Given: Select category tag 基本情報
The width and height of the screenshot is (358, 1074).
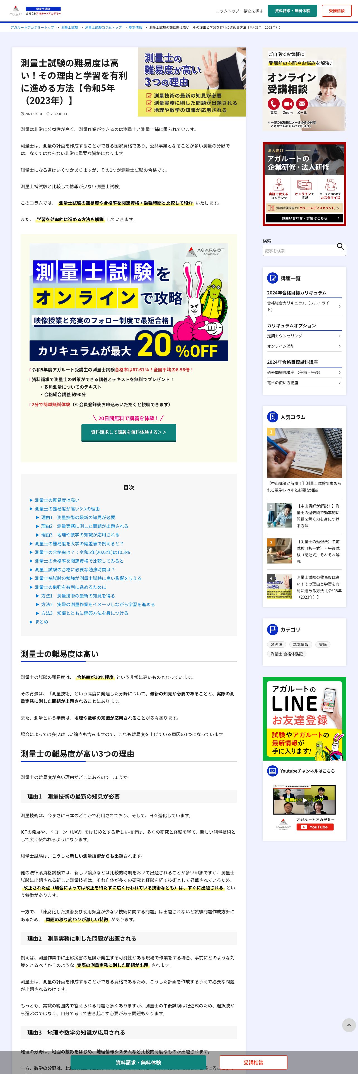Looking at the screenshot, I should pyautogui.click(x=301, y=645).
